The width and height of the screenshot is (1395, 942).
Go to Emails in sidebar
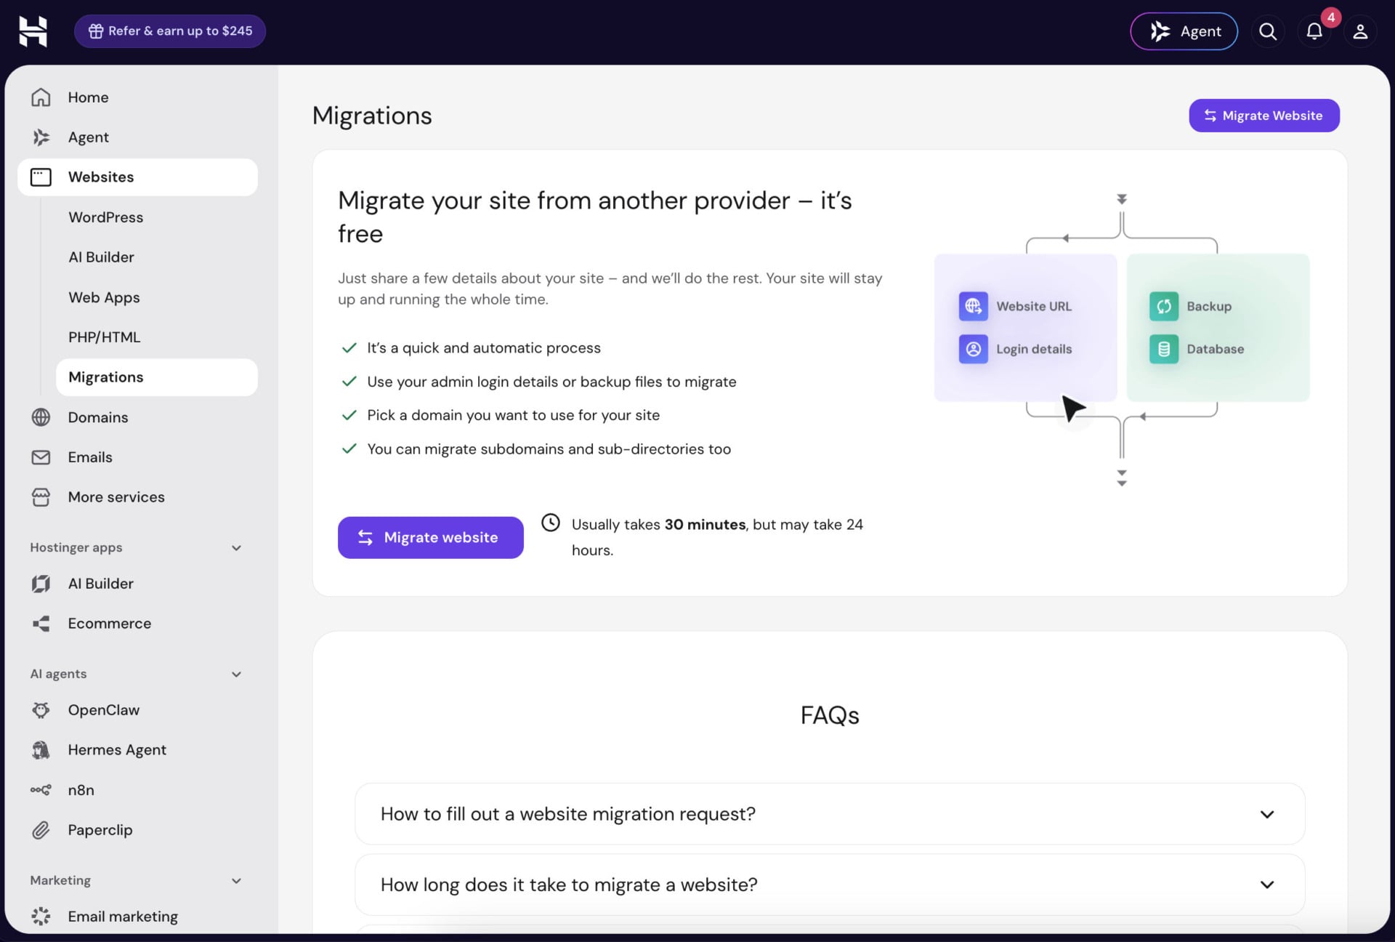pyautogui.click(x=137, y=457)
